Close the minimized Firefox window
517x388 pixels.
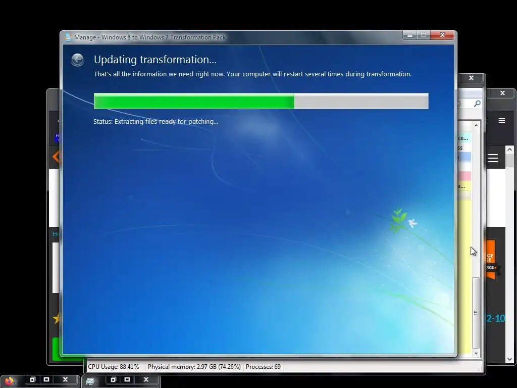click(x=65, y=379)
